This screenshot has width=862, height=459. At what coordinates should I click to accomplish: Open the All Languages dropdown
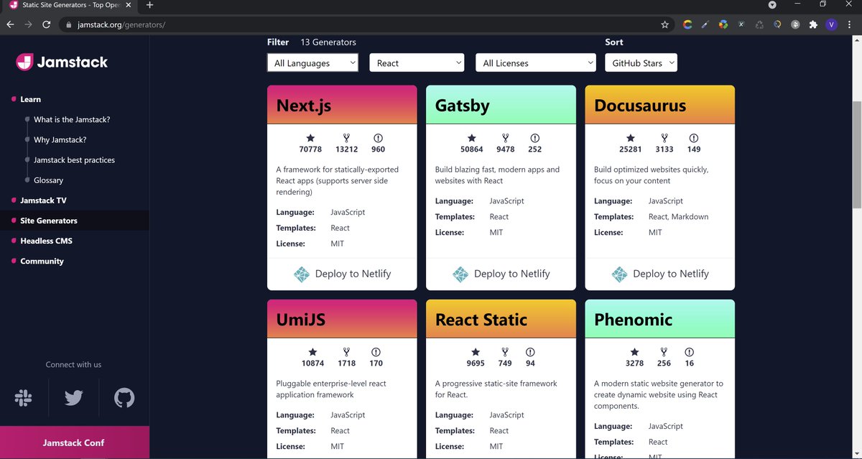tap(312, 62)
